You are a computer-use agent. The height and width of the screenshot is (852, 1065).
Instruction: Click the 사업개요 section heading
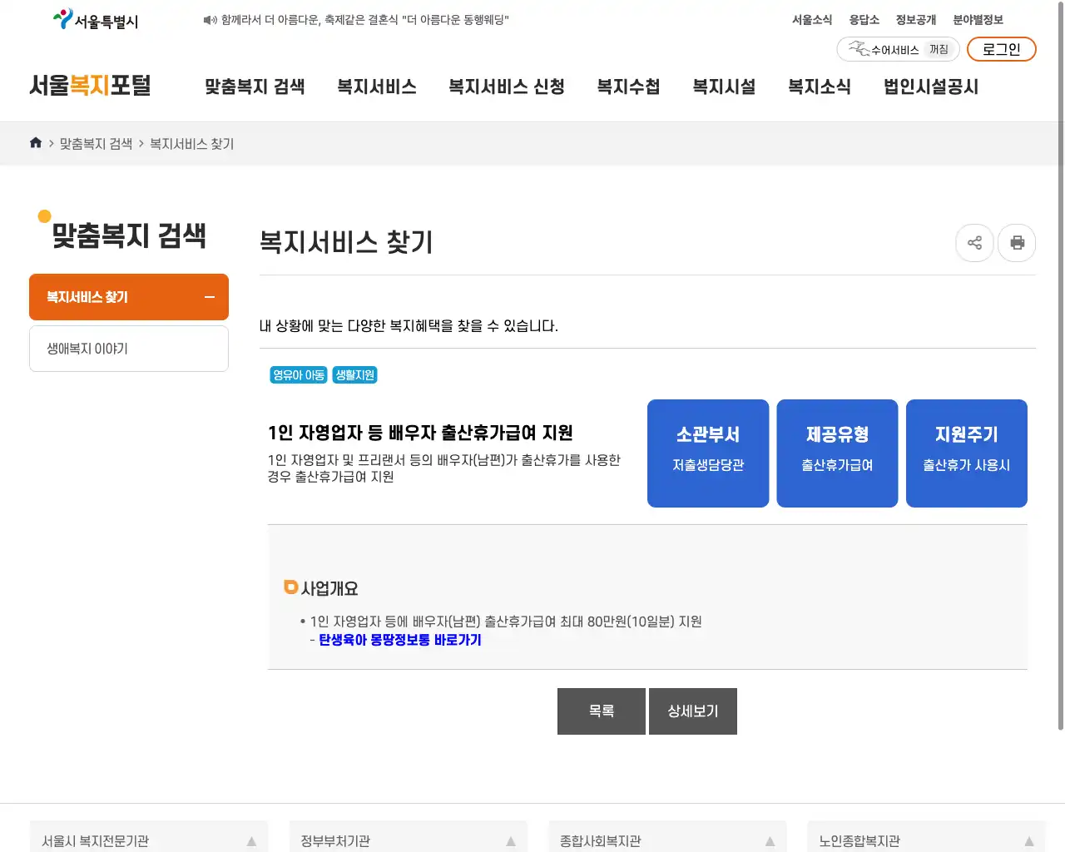[x=329, y=589]
